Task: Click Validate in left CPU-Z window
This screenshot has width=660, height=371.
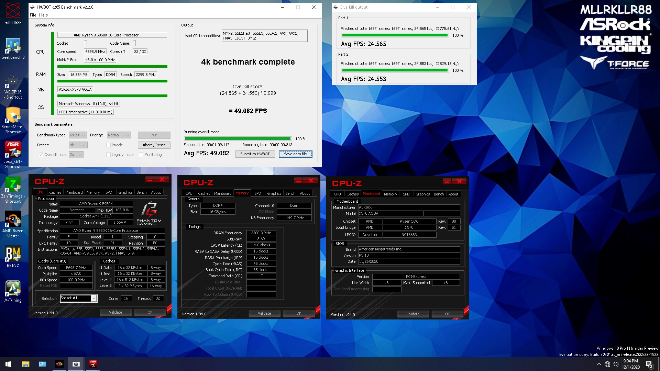Action: (115, 312)
